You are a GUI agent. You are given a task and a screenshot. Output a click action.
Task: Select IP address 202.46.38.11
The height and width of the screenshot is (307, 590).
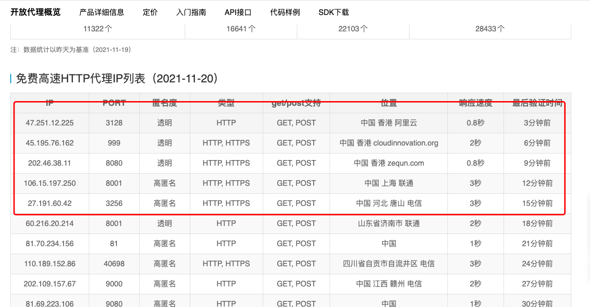click(x=50, y=163)
